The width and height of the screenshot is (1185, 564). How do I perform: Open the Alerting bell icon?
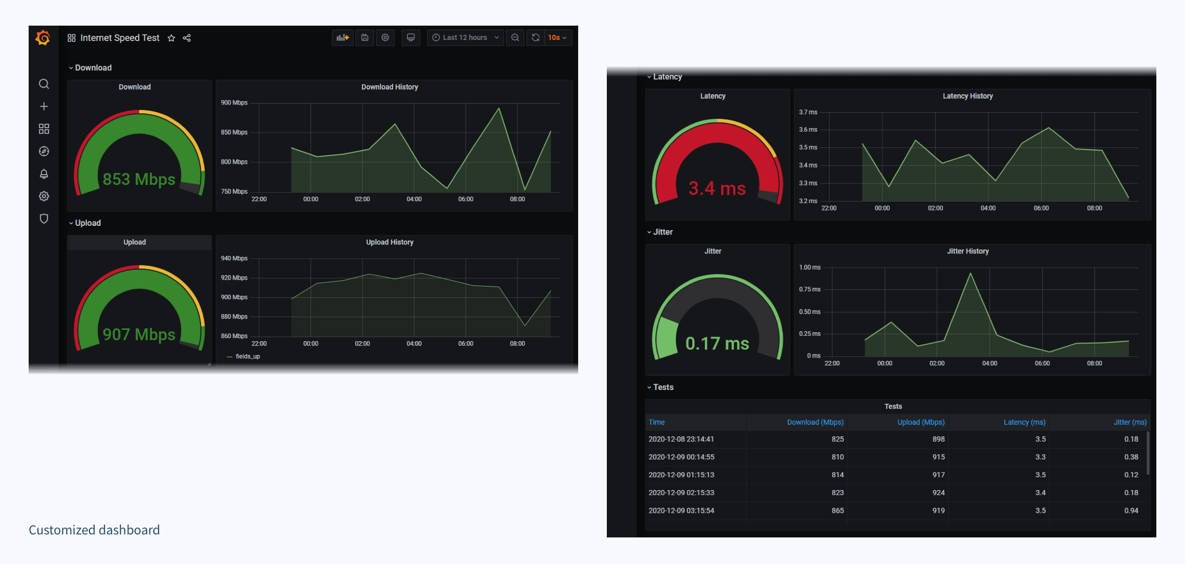[x=44, y=174]
